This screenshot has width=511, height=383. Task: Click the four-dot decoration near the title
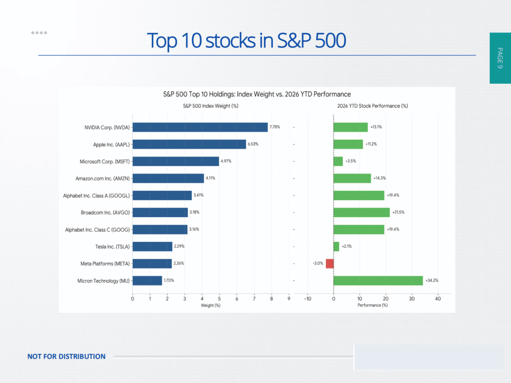pyautogui.click(x=39, y=32)
